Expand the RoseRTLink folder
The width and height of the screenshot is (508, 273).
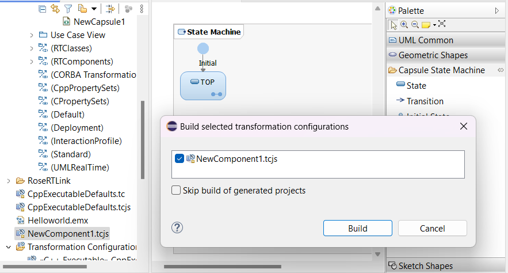9,181
